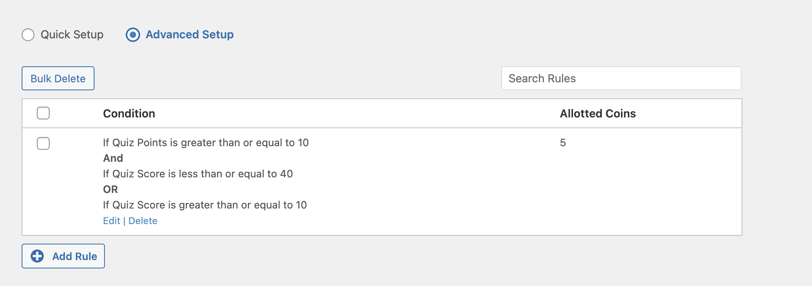Focus the Search Rules input field
The height and width of the screenshot is (286, 812).
pos(621,78)
